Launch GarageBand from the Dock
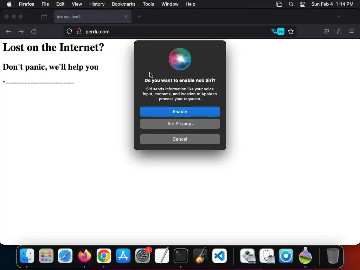The height and width of the screenshot is (270, 360). tap(200, 255)
